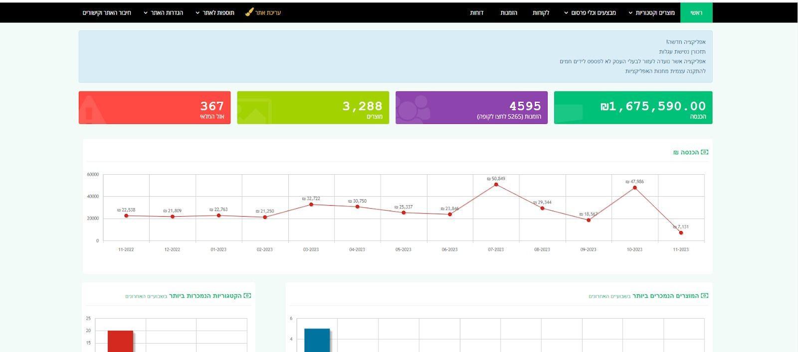Click the 07-2023 data point showing ₪50,849

coord(496,185)
